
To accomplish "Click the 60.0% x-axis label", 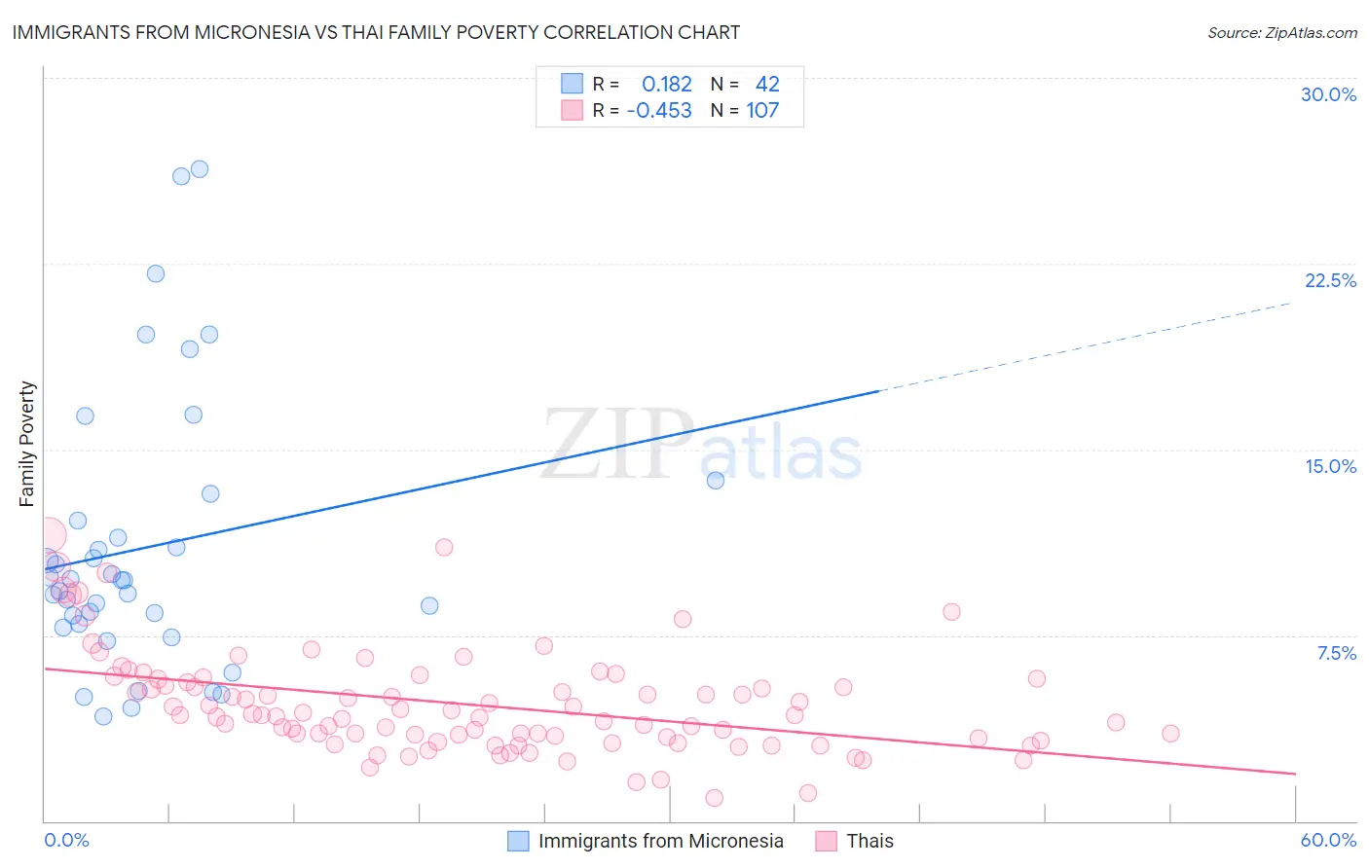I will pos(1328,840).
